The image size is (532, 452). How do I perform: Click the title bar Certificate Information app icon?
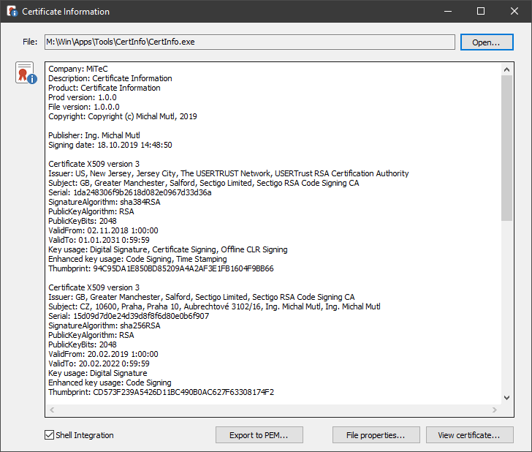click(x=12, y=11)
